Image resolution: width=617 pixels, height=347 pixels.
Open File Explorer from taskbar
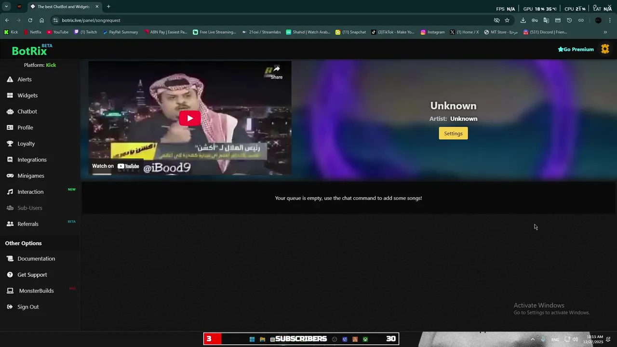[262, 339]
